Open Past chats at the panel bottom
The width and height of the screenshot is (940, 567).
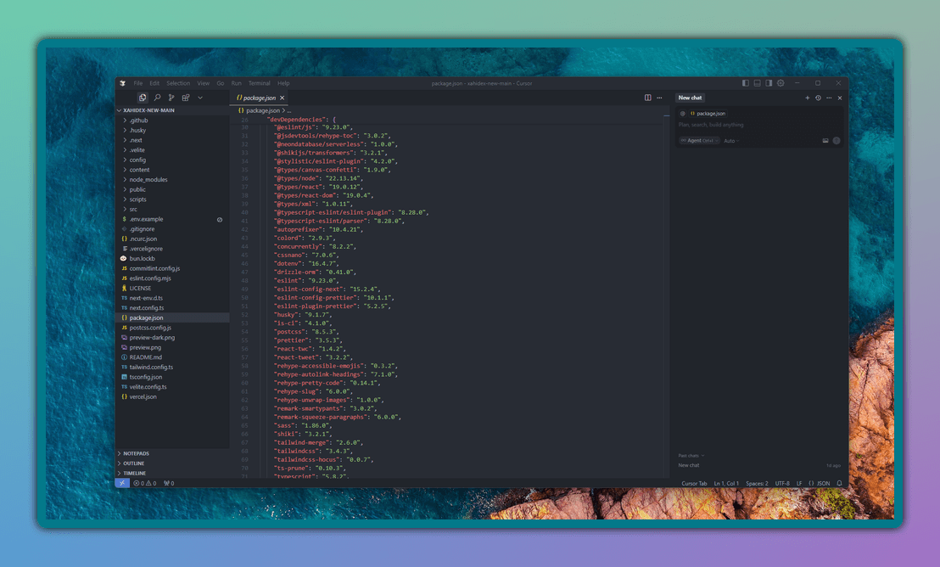(687, 455)
